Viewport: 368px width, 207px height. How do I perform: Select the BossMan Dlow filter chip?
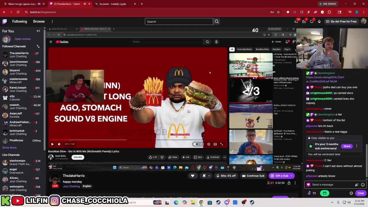[x=262, y=49]
